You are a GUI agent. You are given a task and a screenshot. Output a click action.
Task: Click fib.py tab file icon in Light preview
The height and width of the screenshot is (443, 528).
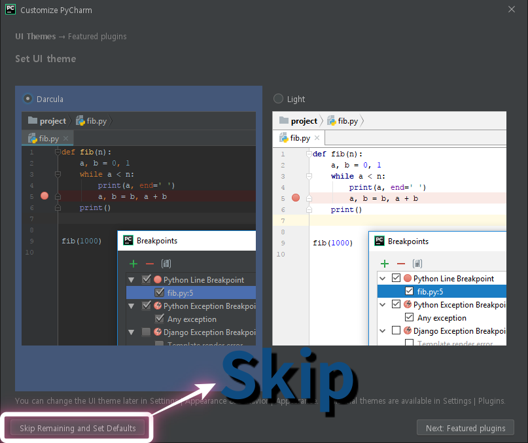(283, 138)
